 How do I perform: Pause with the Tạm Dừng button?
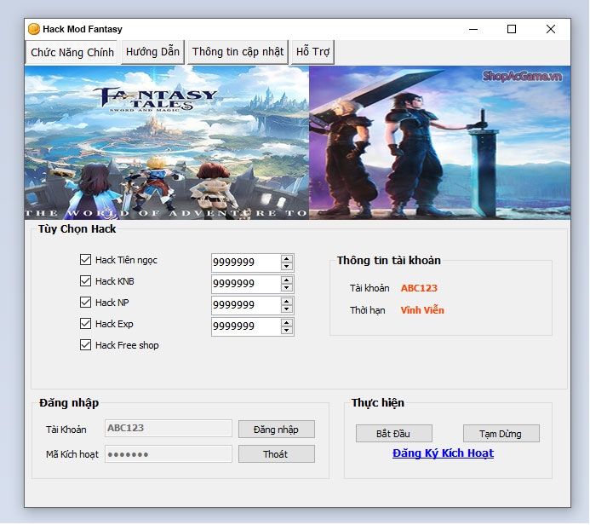[x=501, y=434]
